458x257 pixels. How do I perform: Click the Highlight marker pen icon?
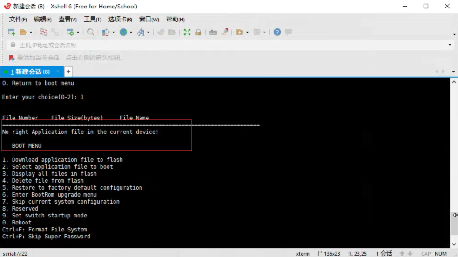(x=225, y=32)
